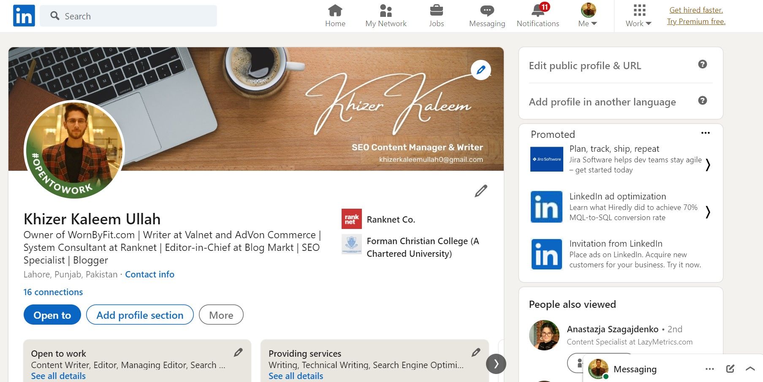Click Anastazja Szagajdenko's profile photo

(x=544, y=335)
